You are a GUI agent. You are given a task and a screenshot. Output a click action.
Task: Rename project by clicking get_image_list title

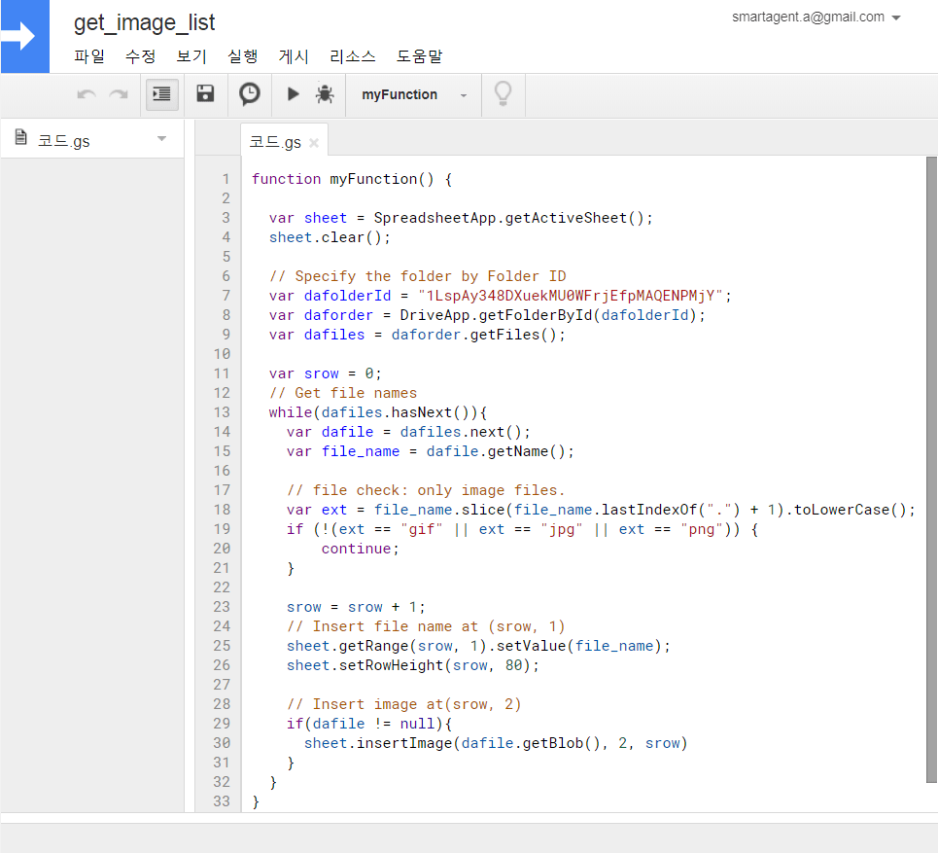[145, 22]
